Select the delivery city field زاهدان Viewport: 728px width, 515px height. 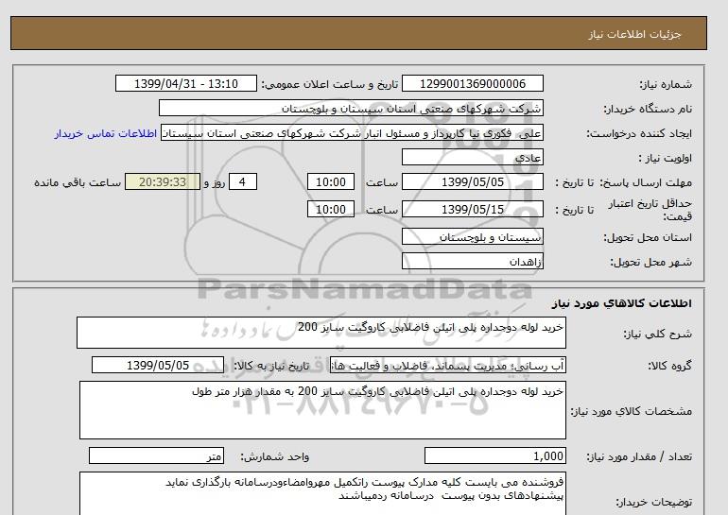click(472, 261)
